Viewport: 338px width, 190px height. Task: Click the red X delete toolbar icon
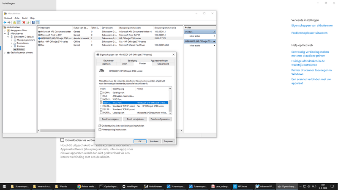click(x=24, y=22)
